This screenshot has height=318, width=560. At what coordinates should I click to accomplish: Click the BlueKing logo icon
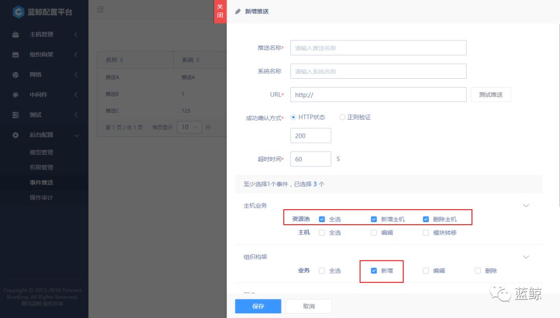pos(19,11)
